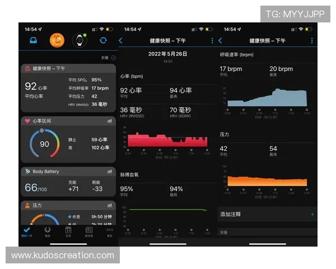This screenshot has height=269, width=336.
Task: Open the 添加注释 row
Action: [x=267, y=214]
